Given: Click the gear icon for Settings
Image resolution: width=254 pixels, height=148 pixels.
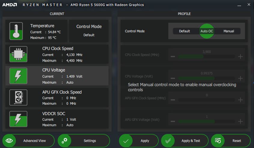Looking at the screenshot, I should (x=65, y=141).
